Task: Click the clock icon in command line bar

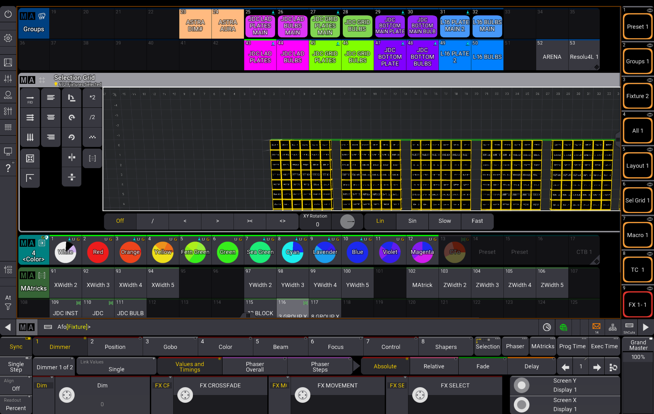Action: (x=547, y=327)
